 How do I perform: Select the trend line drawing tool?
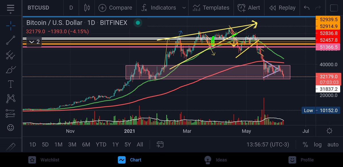[11, 41]
